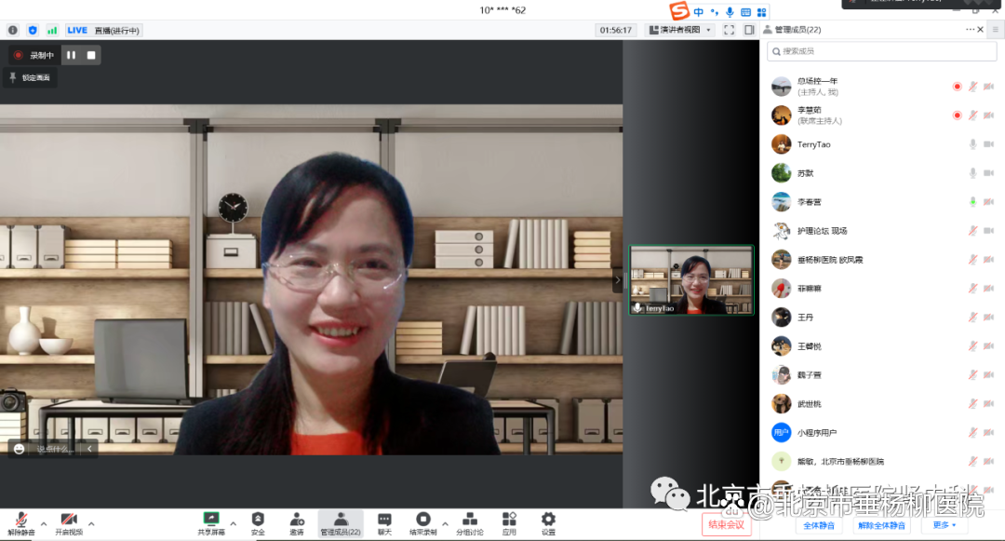Click the 邀请 invite icon
The height and width of the screenshot is (541, 1005).
(296, 520)
